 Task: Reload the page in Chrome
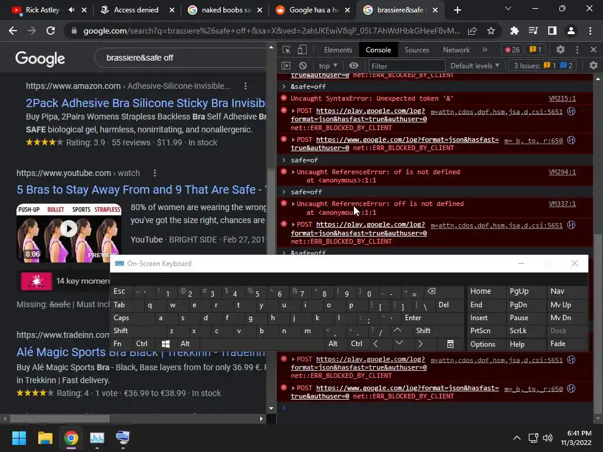51,31
